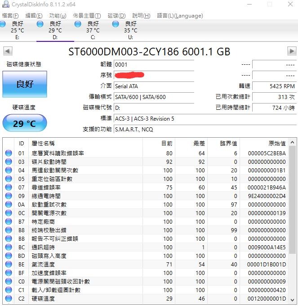Open the 語言(L)(Language) menu
This screenshot has width=298, height=306.
(x=180, y=16)
